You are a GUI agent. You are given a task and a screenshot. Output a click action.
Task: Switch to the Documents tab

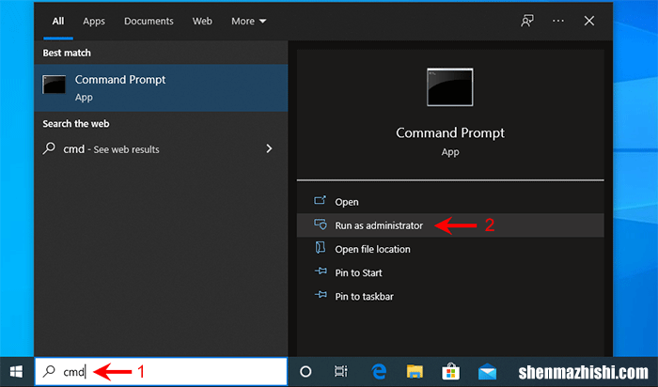149,21
